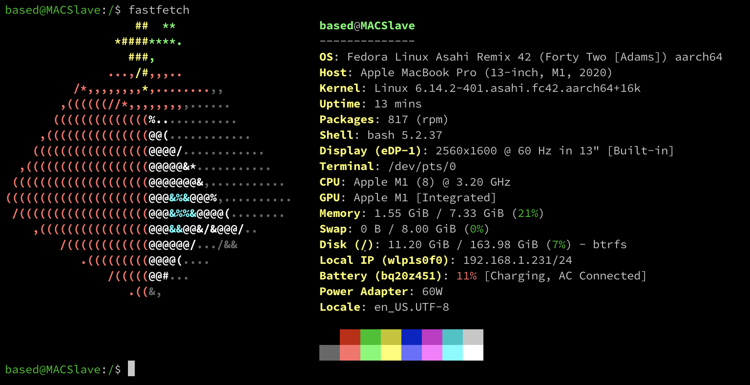Image resolution: width=750 pixels, height=385 pixels.
Task: Click the Power Adapter 60W value
Action: click(418, 291)
